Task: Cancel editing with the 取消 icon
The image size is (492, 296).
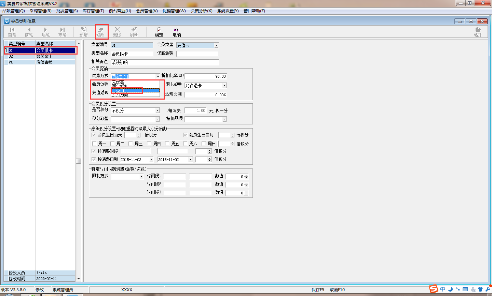Action: (177, 32)
